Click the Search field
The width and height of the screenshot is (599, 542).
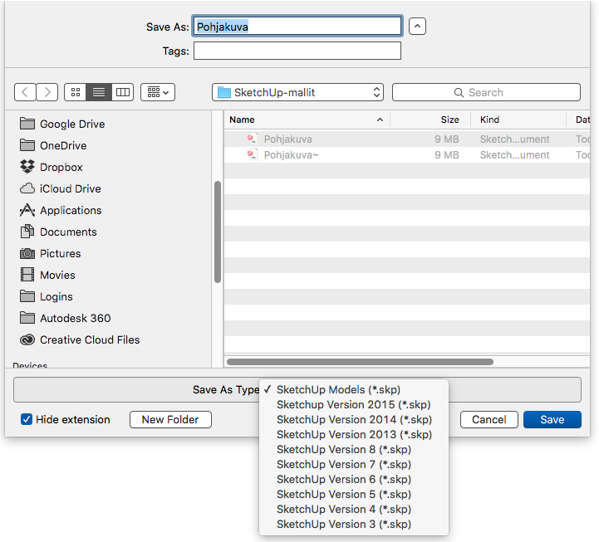click(x=486, y=92)
